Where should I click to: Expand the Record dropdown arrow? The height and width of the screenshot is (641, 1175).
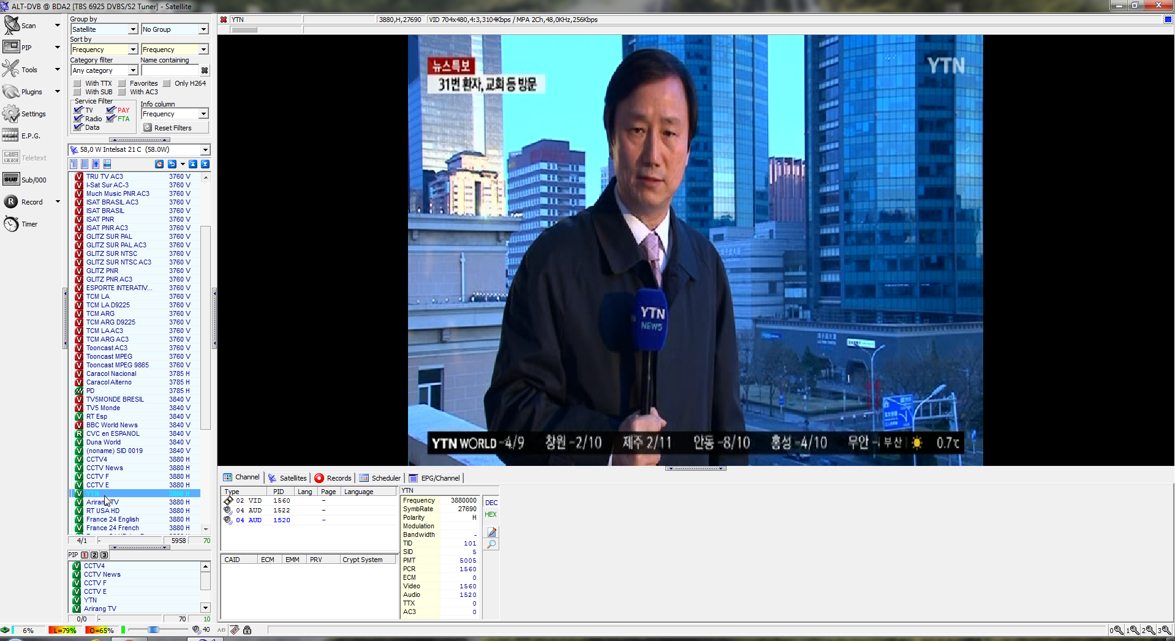point(58,202)
